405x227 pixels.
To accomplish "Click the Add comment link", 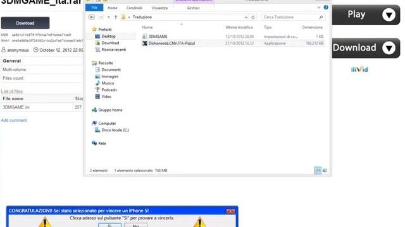I will click(14, 120).
